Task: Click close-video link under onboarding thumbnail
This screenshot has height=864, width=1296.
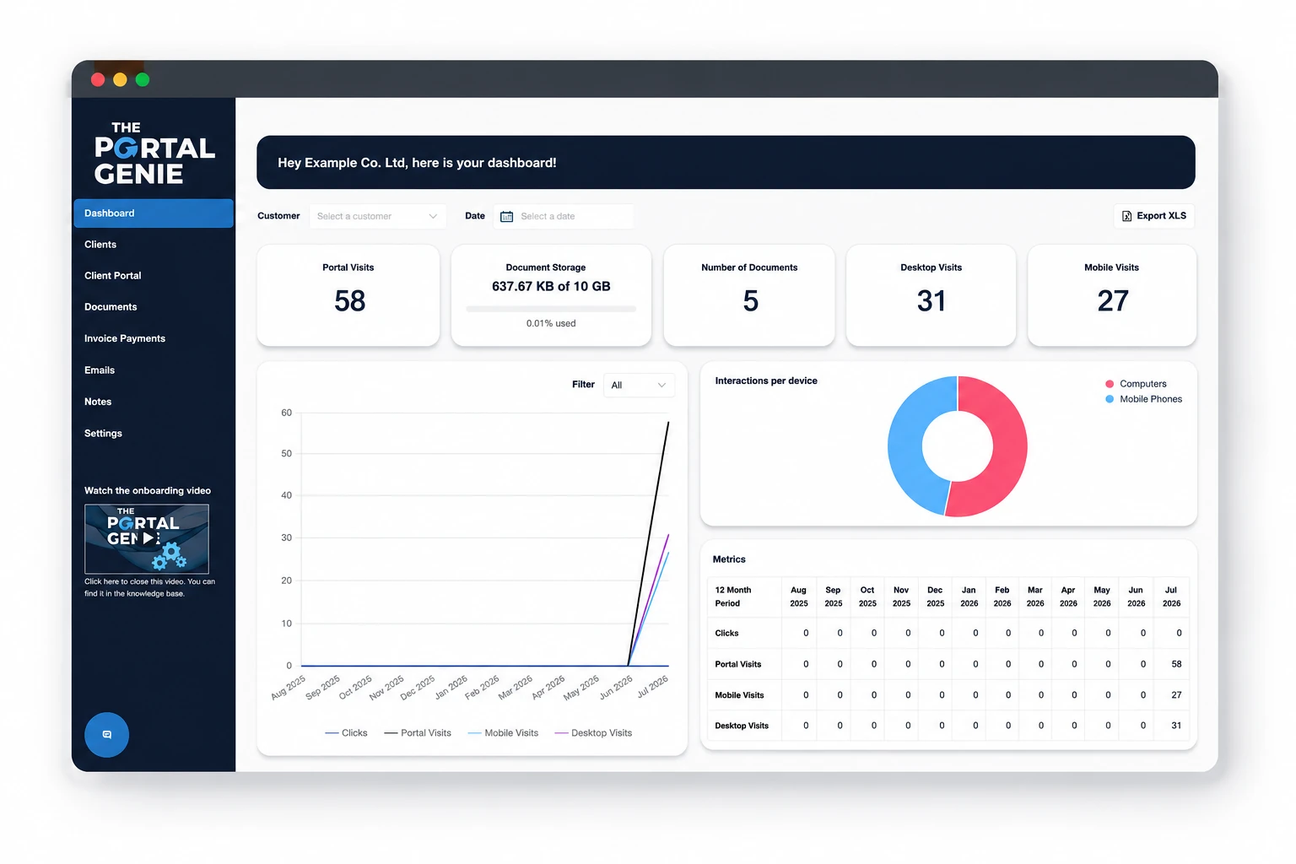Action: click(149, 587)
